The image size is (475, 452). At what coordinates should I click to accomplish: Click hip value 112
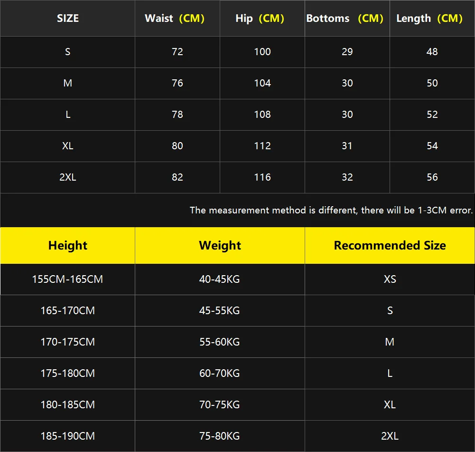point(262,146)
